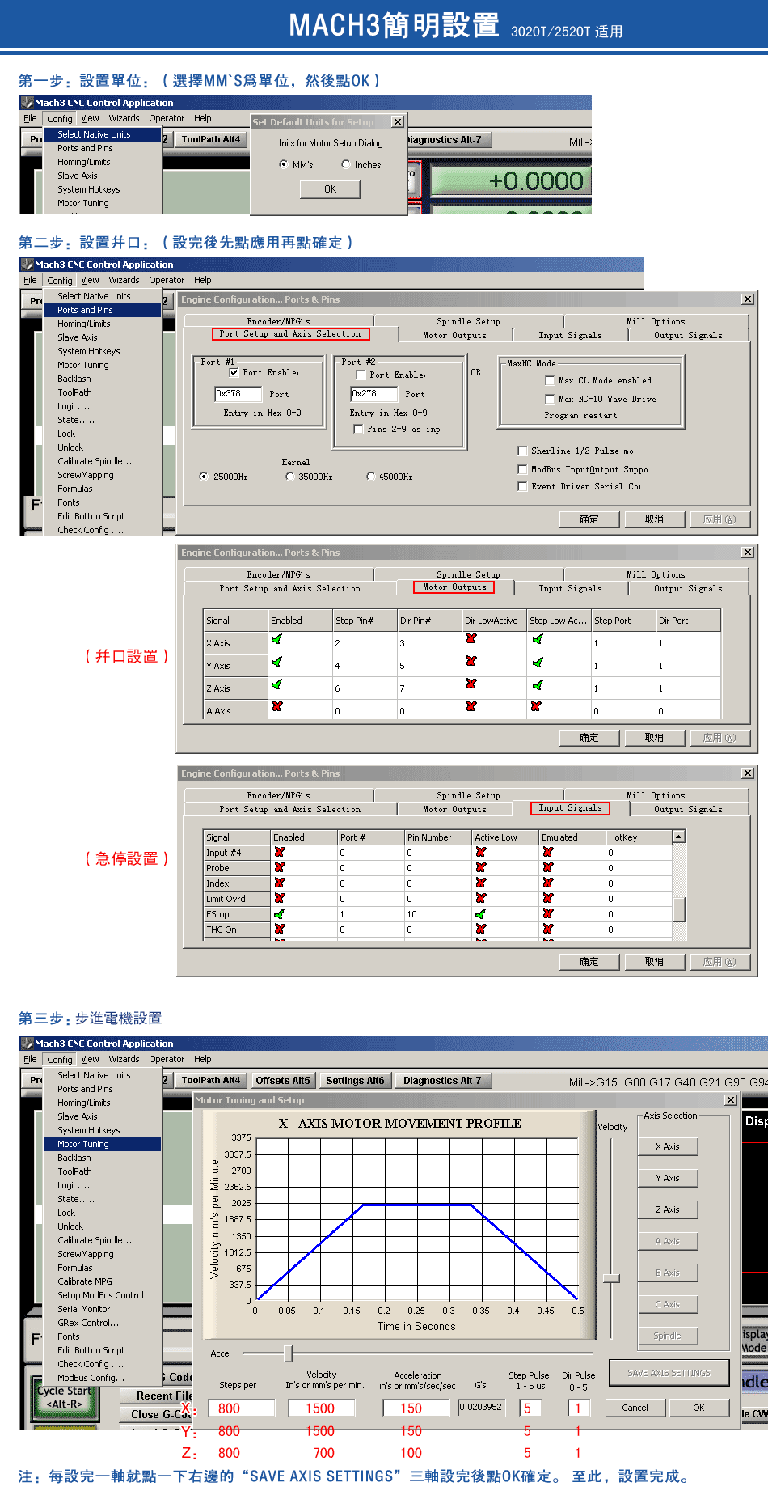Select 25000Hz kernel speed radio button
The width and height of the screenshot is (768, 1491).
coord(204,477)
